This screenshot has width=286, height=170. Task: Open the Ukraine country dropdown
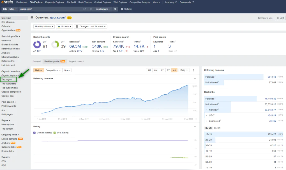[x=64, y=27]
